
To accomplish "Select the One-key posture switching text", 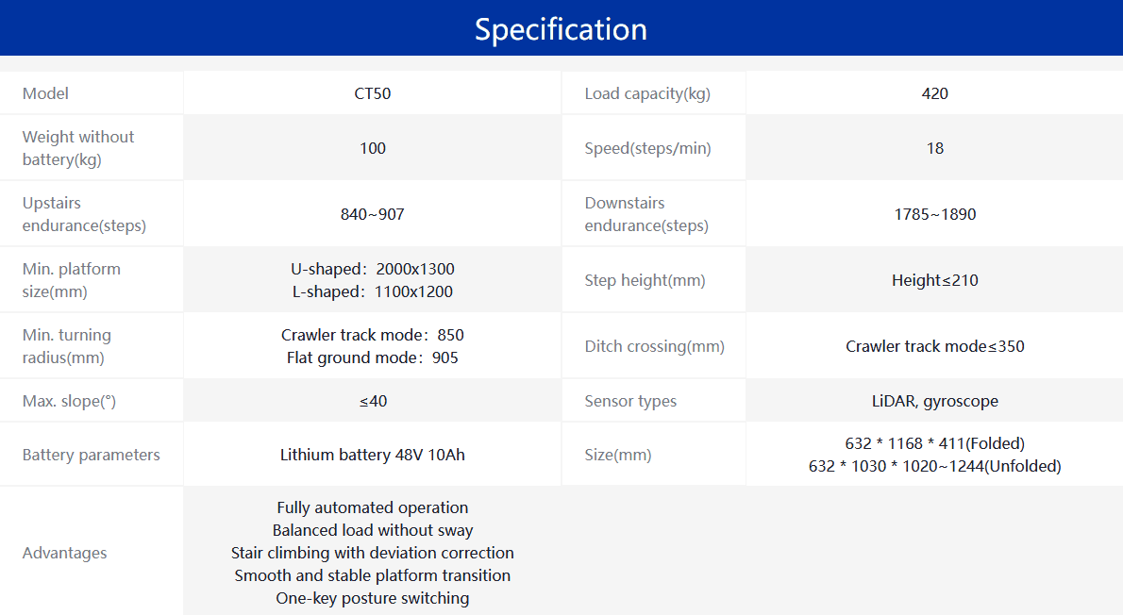I will tap(373, 598).
